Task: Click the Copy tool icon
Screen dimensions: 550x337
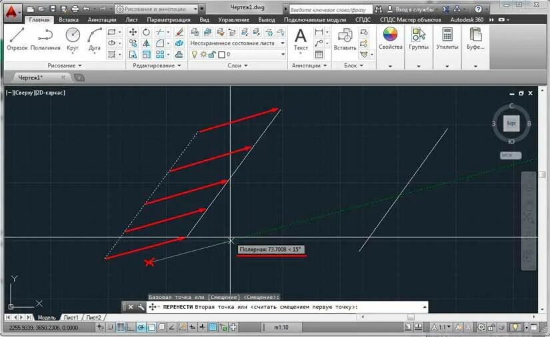Action: 133,43
